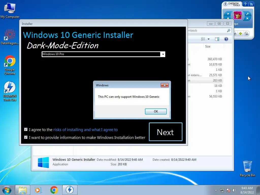Select the file row sized 360,470 KB
Image resolution: width=260 pixels, height=195 pixels.
coord(205,59)
